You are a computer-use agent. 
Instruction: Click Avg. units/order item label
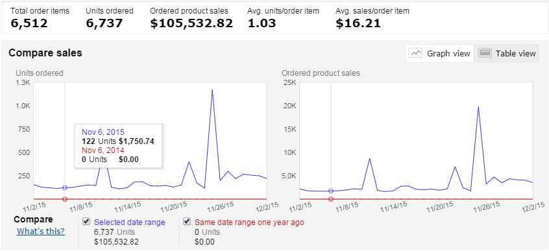tap(283, 11)
